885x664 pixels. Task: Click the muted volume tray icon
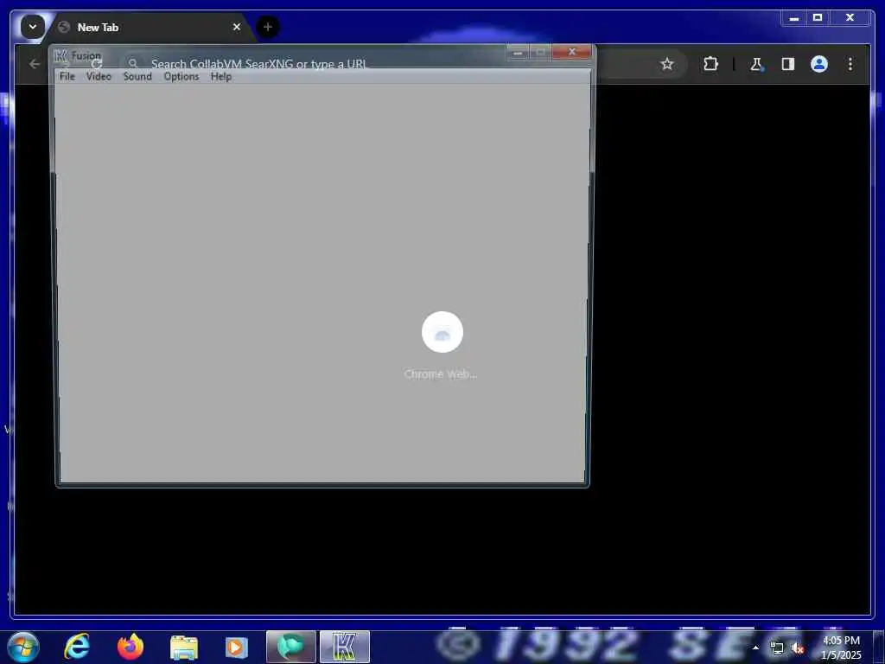798,648
